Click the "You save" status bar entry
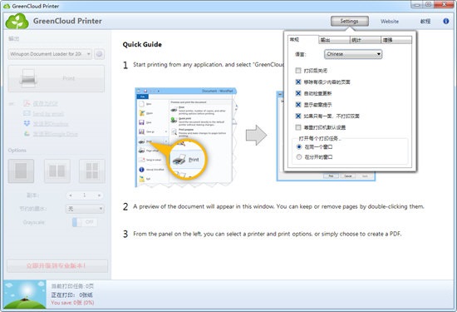This screenshot has width=457, height=312. 72,303
